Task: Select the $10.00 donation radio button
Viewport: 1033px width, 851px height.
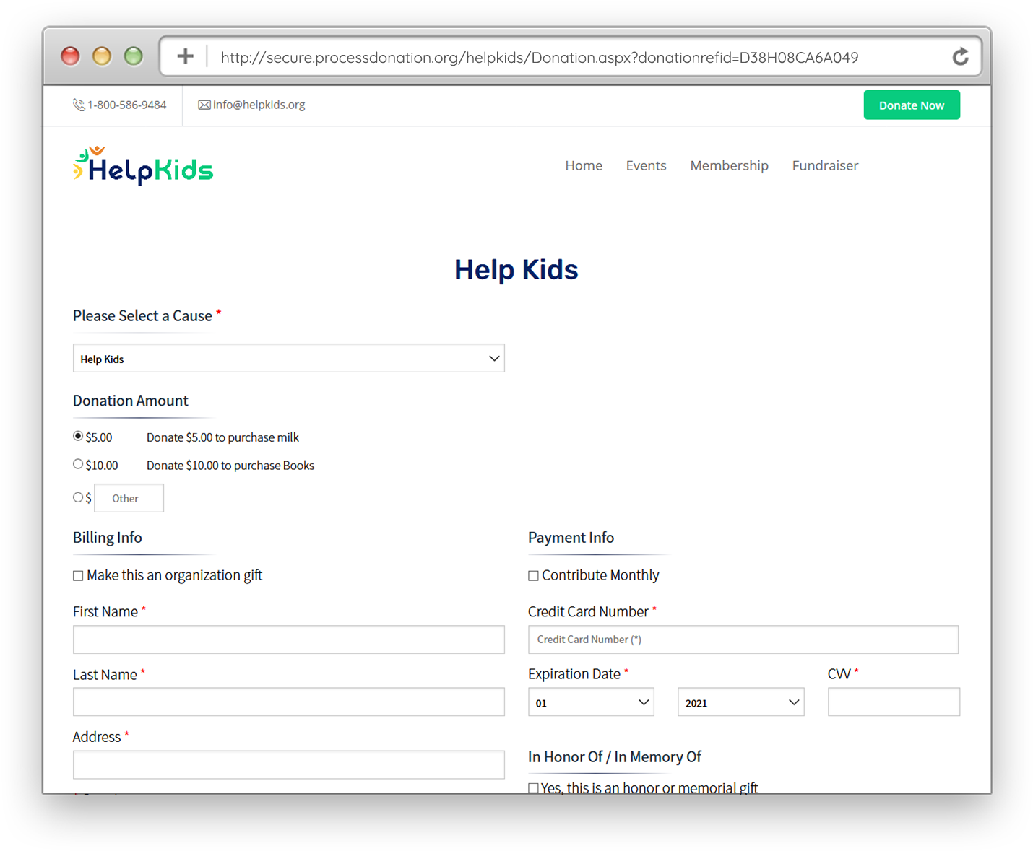Action: (78, 464)
